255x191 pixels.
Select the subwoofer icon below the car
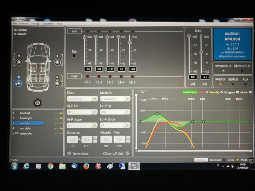pyautogui.click(x=38, y=103)
